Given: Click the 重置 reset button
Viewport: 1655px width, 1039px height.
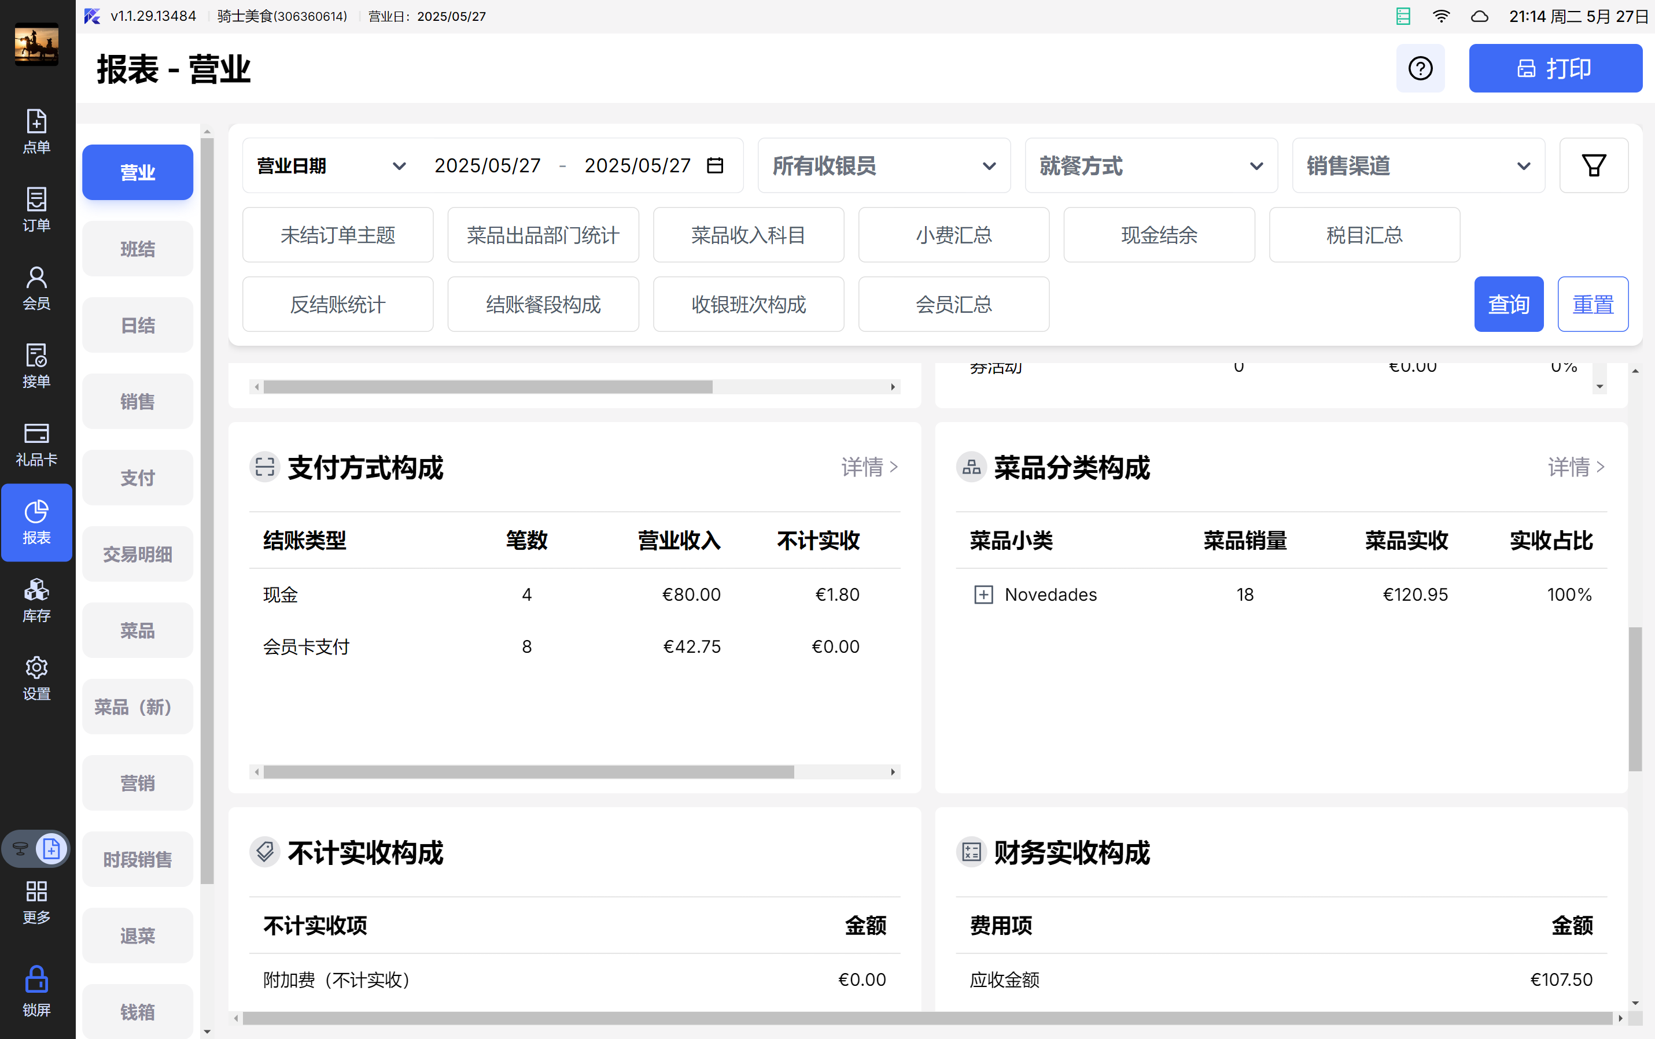Looking at the screenshot, I should point(1593,305).
